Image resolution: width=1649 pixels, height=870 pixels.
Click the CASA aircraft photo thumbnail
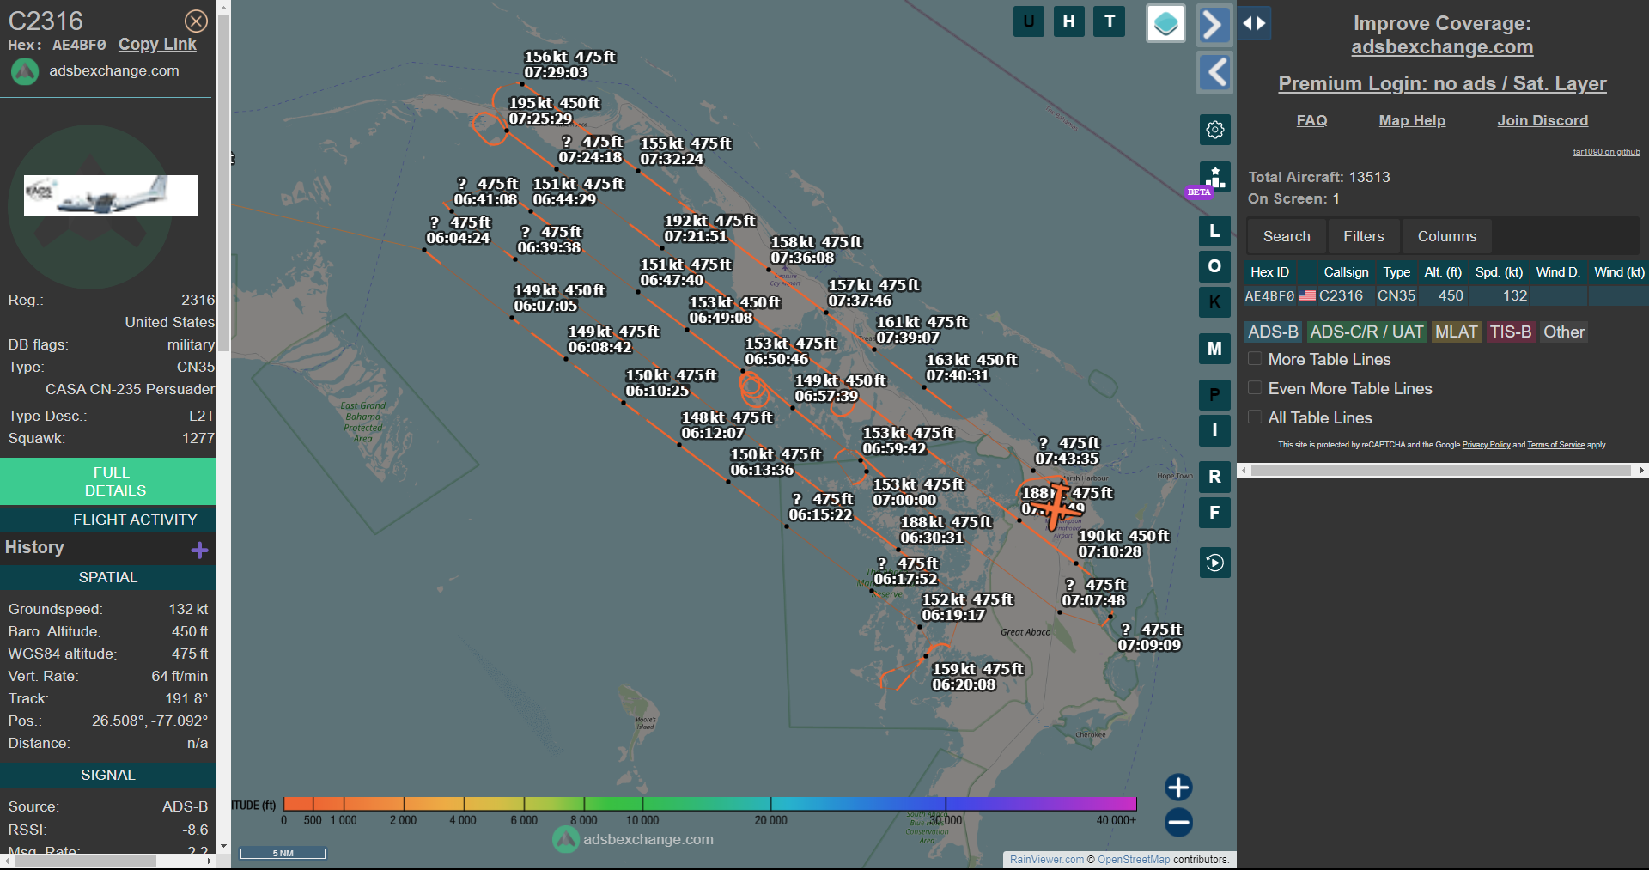[x=111, y=195]
